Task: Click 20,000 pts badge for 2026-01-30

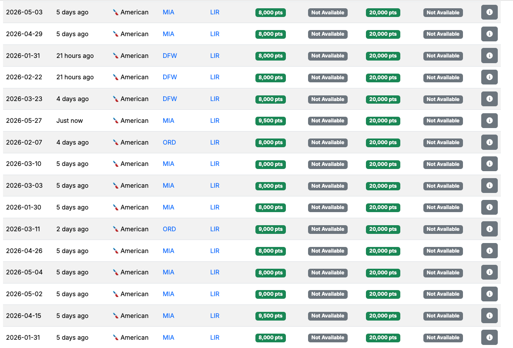Action: pos(383,207)
